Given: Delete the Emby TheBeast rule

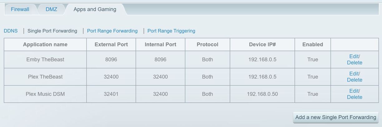Looking at the screenshot, I should point(355,63).
